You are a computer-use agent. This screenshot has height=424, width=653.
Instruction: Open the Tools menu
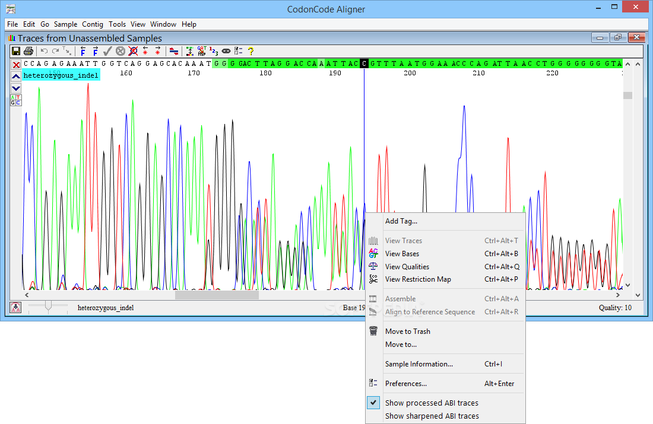(x=117, y=24)
